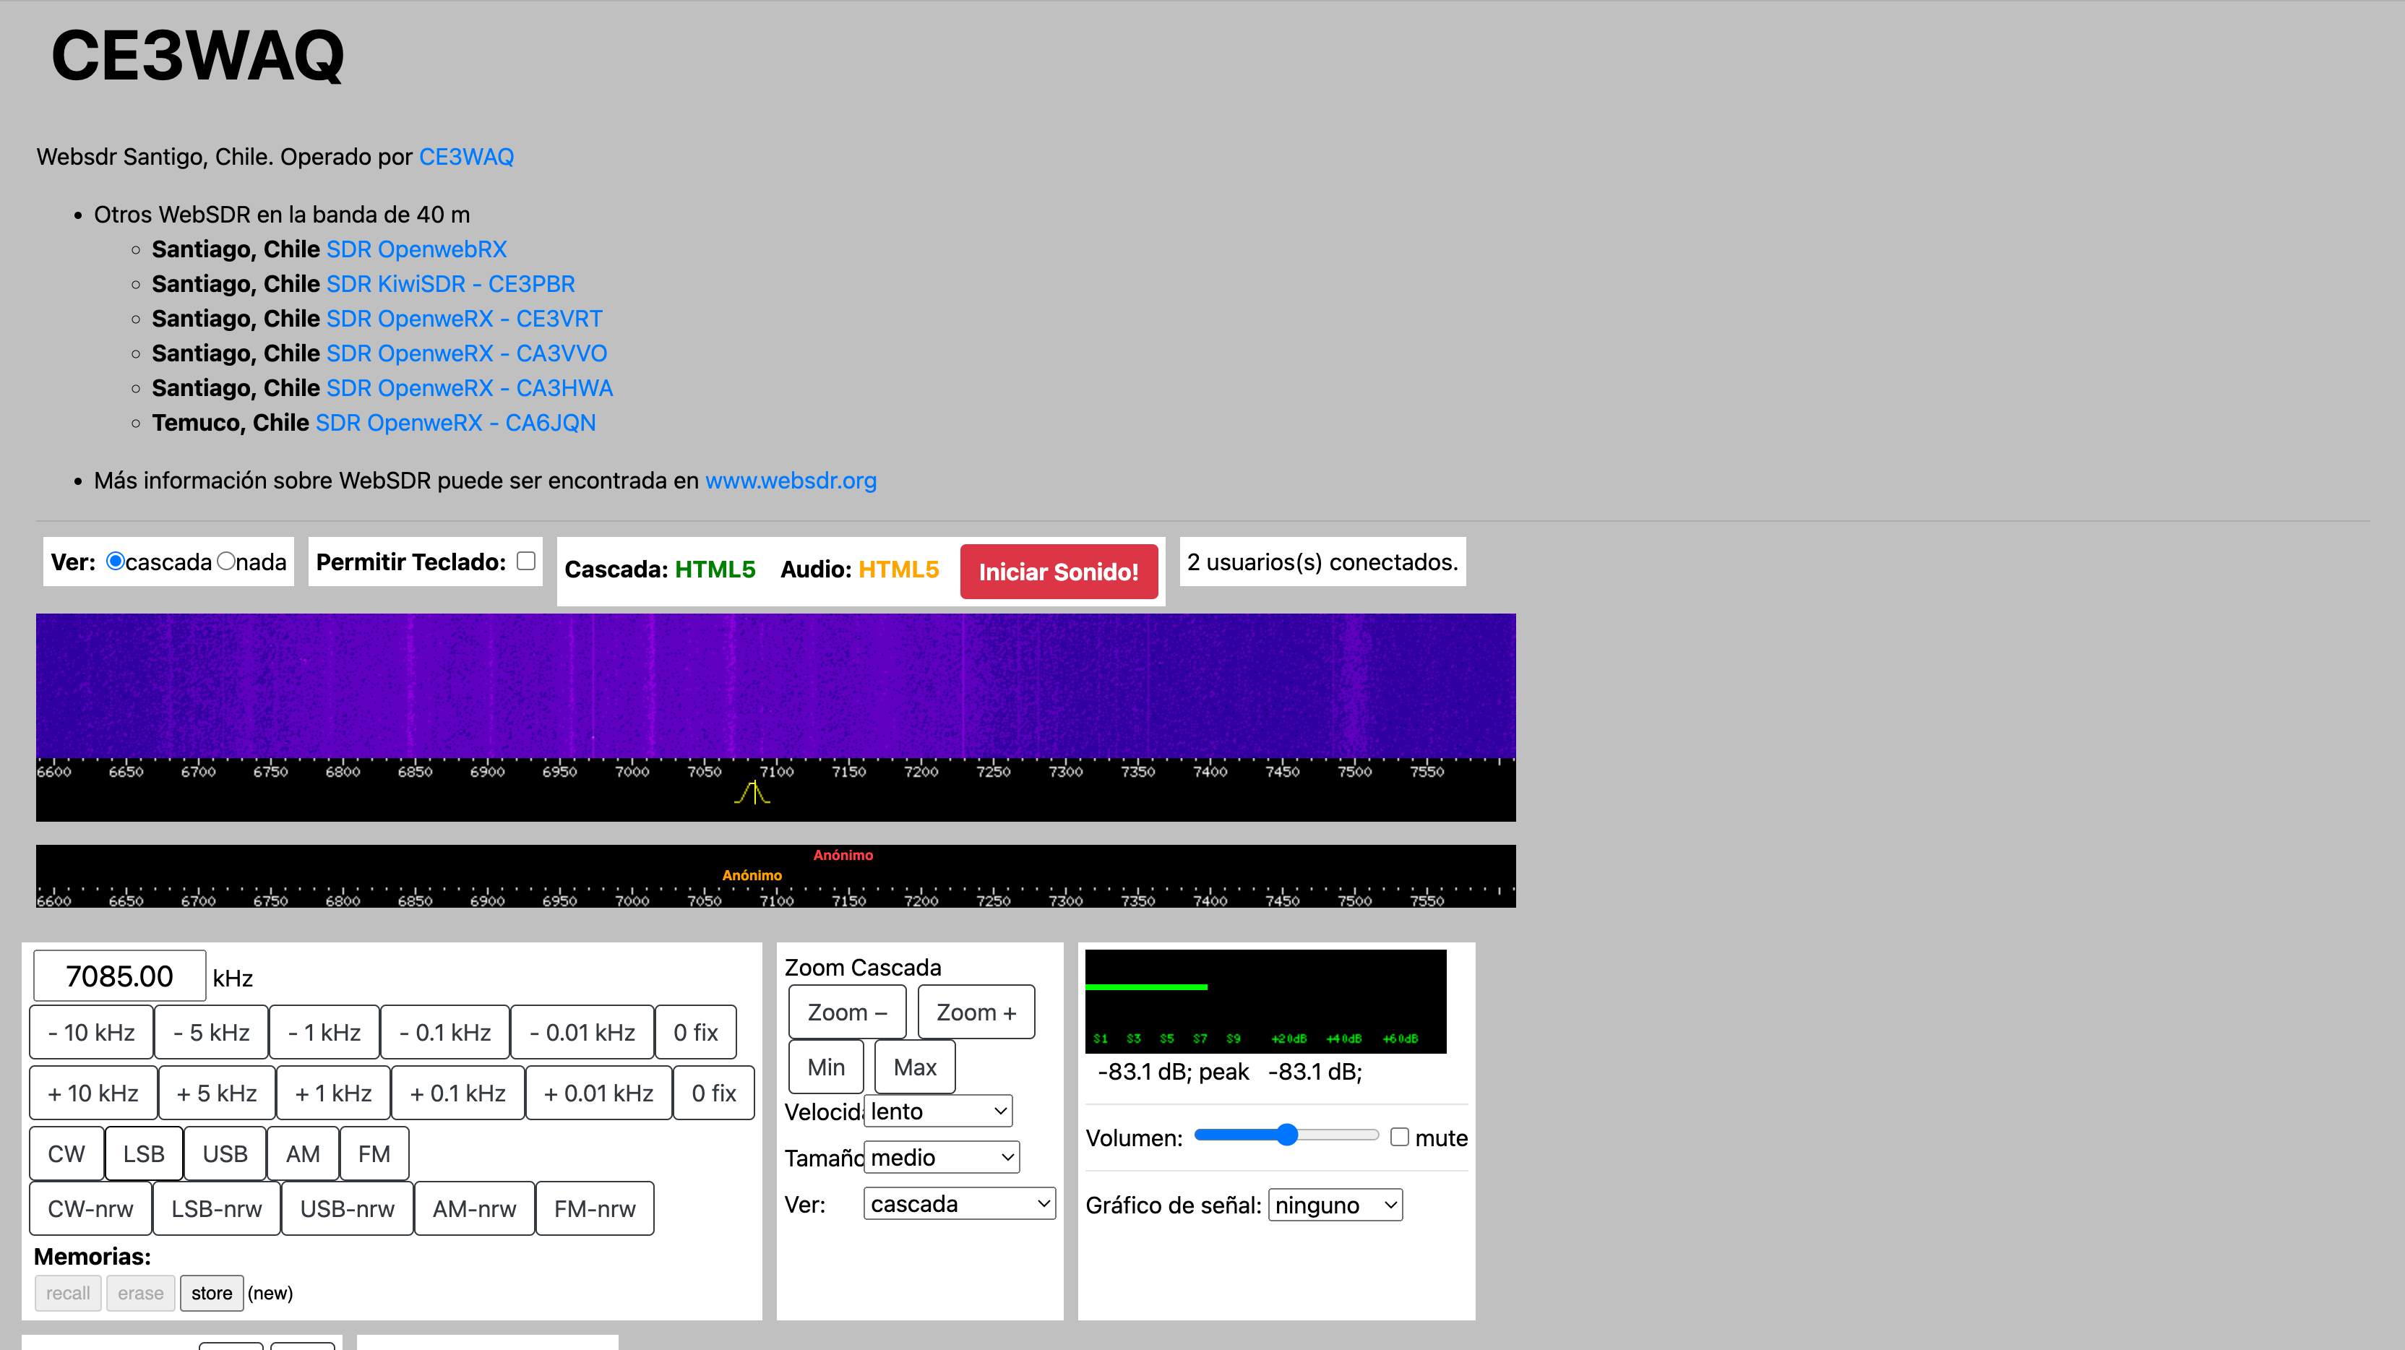Screen dimensions: 2405x1350
Task: Click the red Anónimo user label
Action: coord(842,855)
